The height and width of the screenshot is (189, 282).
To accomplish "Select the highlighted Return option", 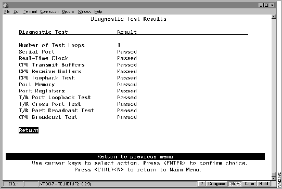I will coord(29,130).
